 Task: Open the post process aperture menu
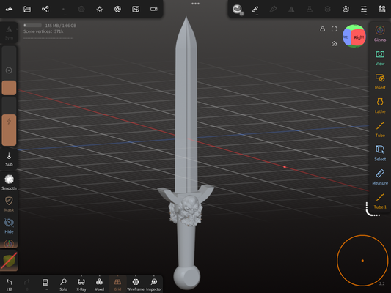pyautogui.click(x=117, y=10)
